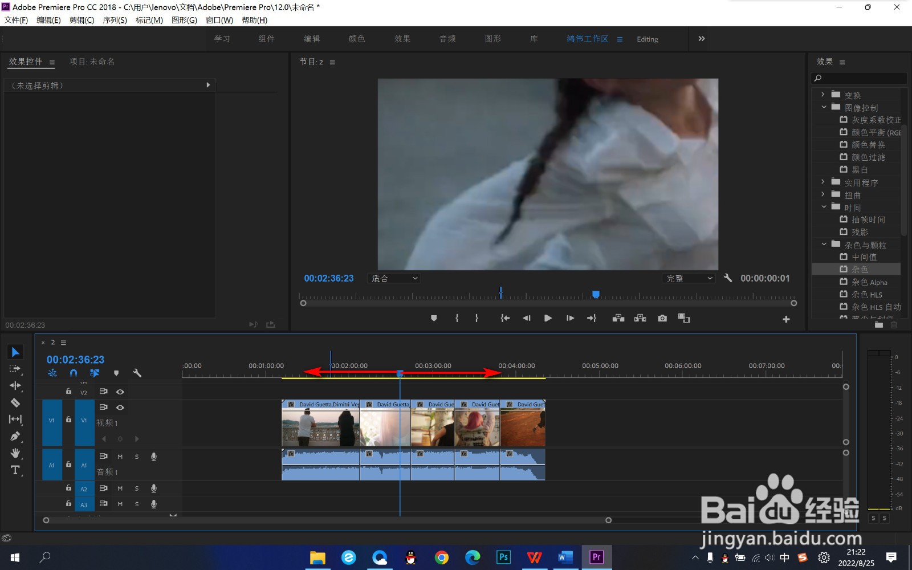This screenshot has height=570, width=912.
Task: Enable voice-over record on A1
Action: click(x=153, y=457)
